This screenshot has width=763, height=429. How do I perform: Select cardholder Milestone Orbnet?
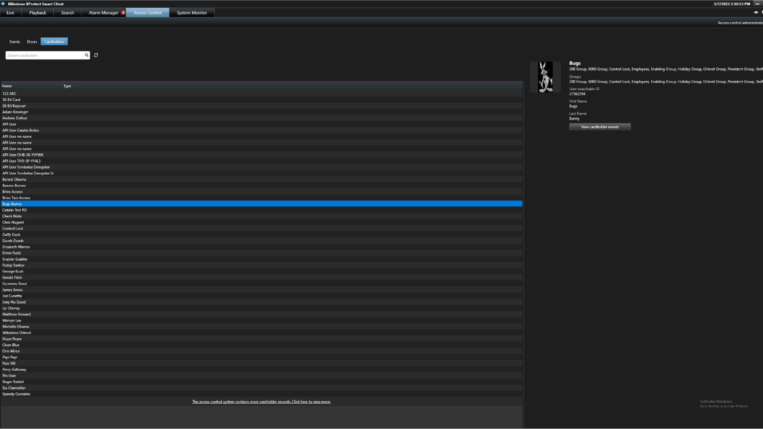[x=261, y=333]
